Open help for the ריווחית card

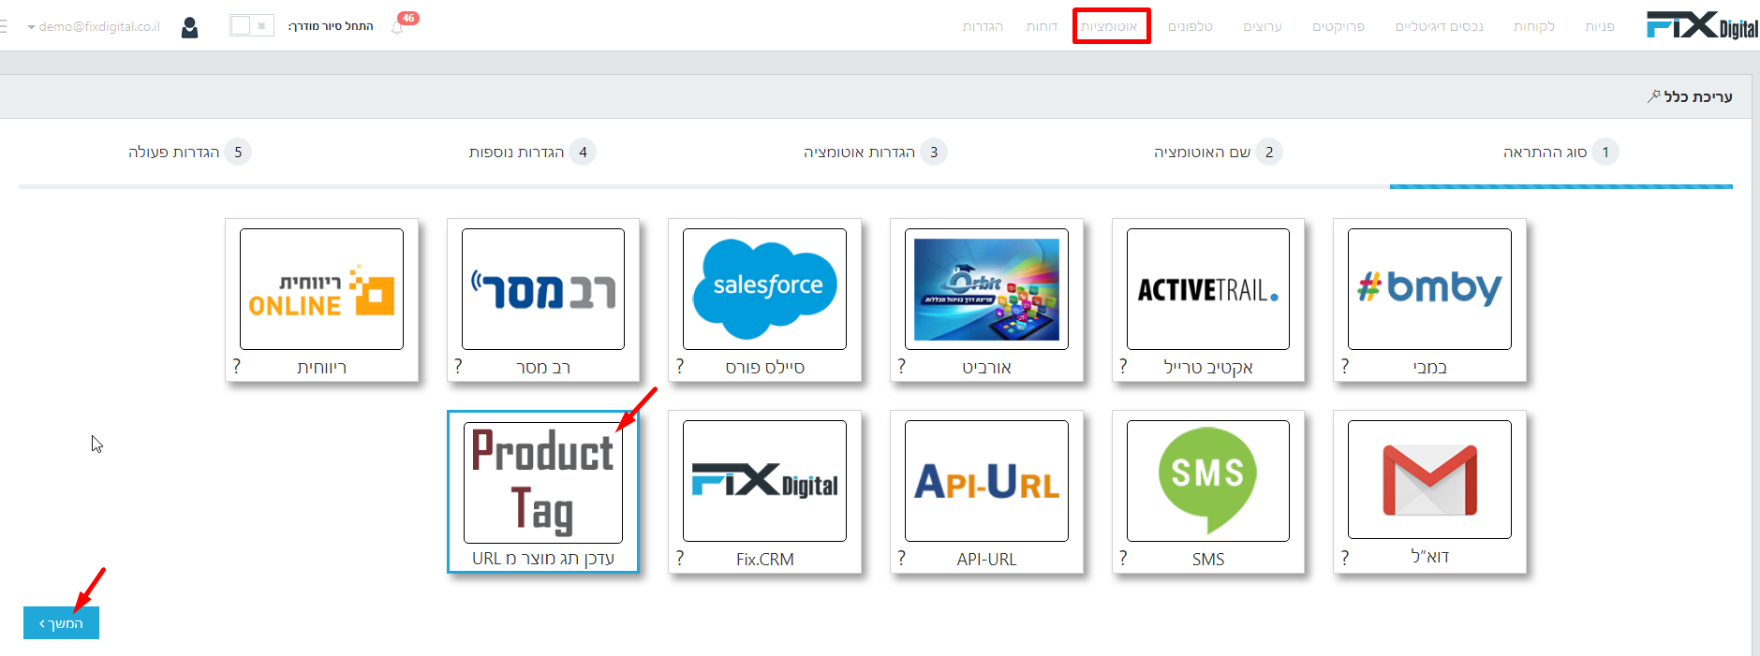point(237,366)
